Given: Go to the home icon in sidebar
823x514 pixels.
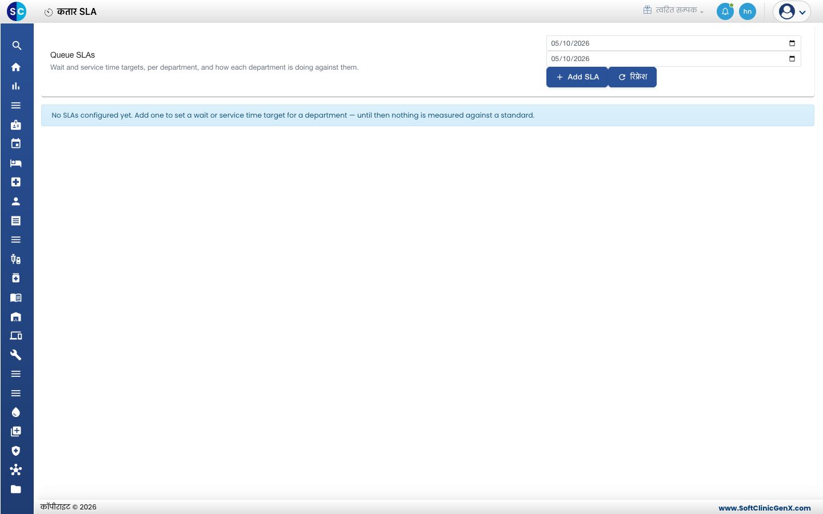Looking at the screenshot, I should (x=16, y=67).
